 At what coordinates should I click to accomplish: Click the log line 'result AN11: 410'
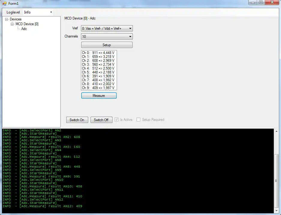[x=42, y=196]
